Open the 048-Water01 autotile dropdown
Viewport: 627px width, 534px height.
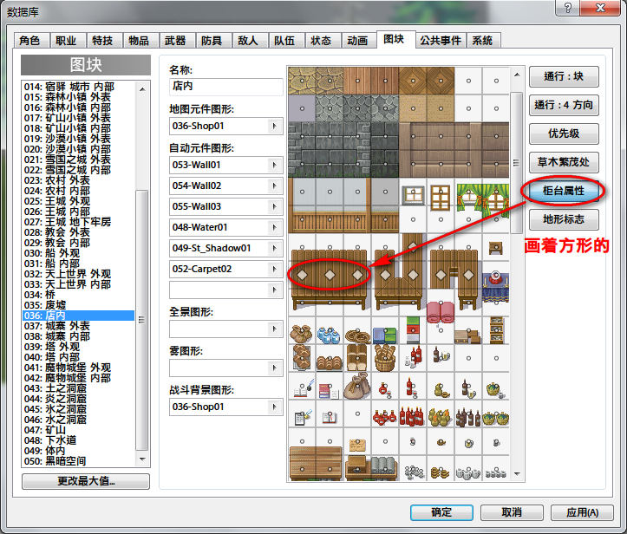274,227
